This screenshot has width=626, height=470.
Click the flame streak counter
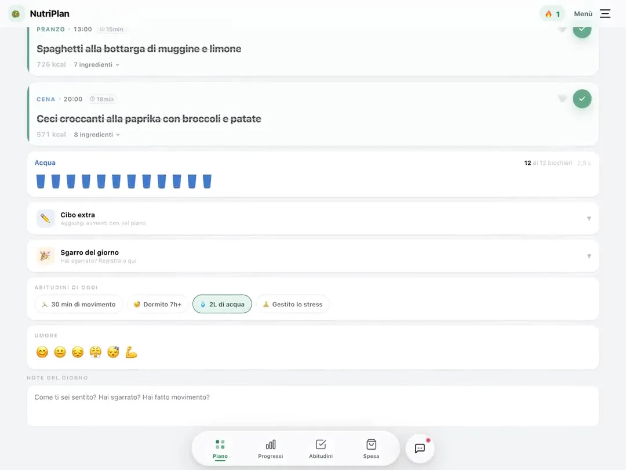coord(552,14)
